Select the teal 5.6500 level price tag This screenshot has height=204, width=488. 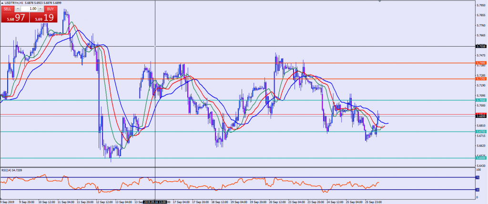point(481,158)
